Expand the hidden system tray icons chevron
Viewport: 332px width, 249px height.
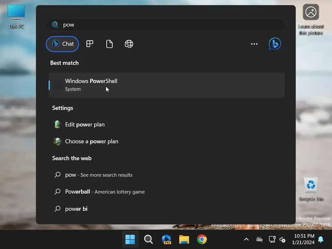coord(246,240)
